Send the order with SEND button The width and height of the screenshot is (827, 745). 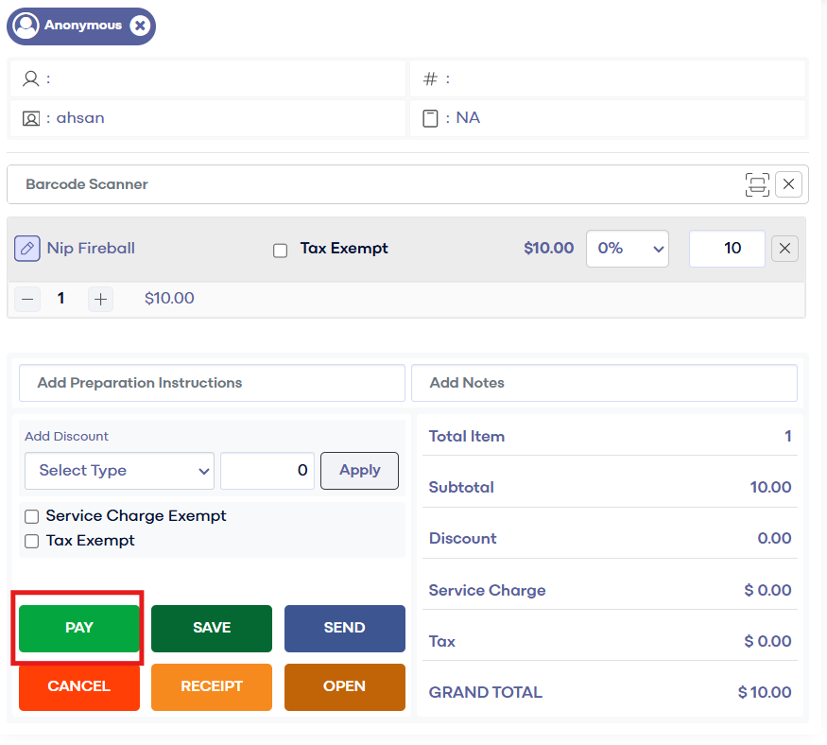[x=344, y=628]
